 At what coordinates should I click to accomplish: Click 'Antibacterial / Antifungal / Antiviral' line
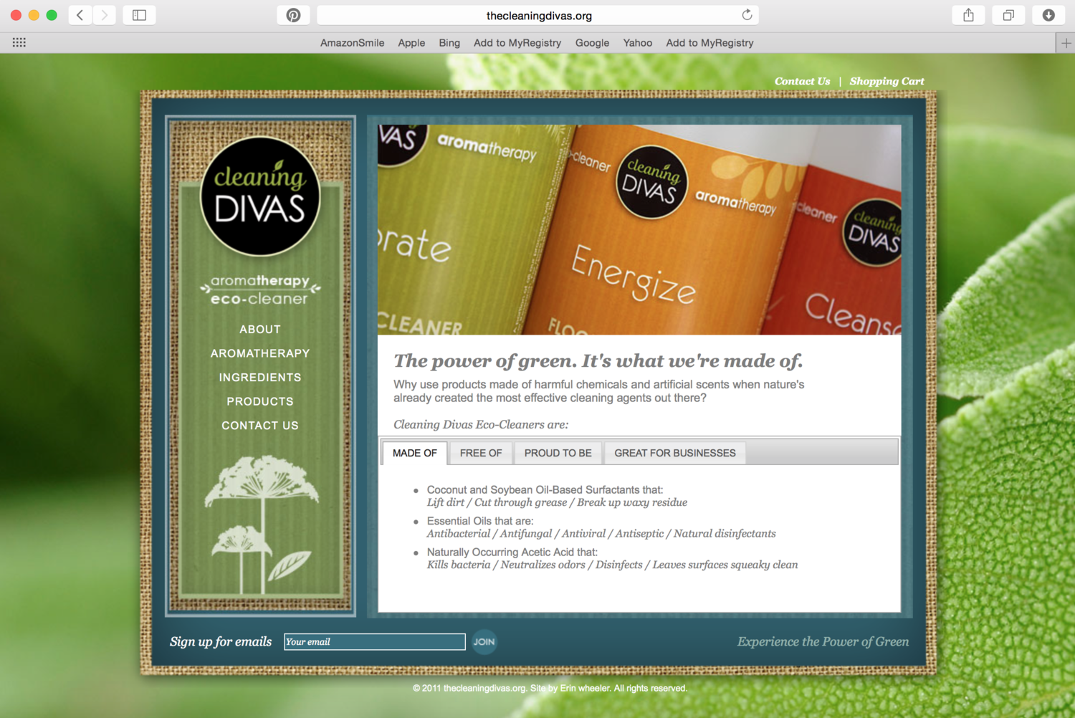(x=601, y=533)
